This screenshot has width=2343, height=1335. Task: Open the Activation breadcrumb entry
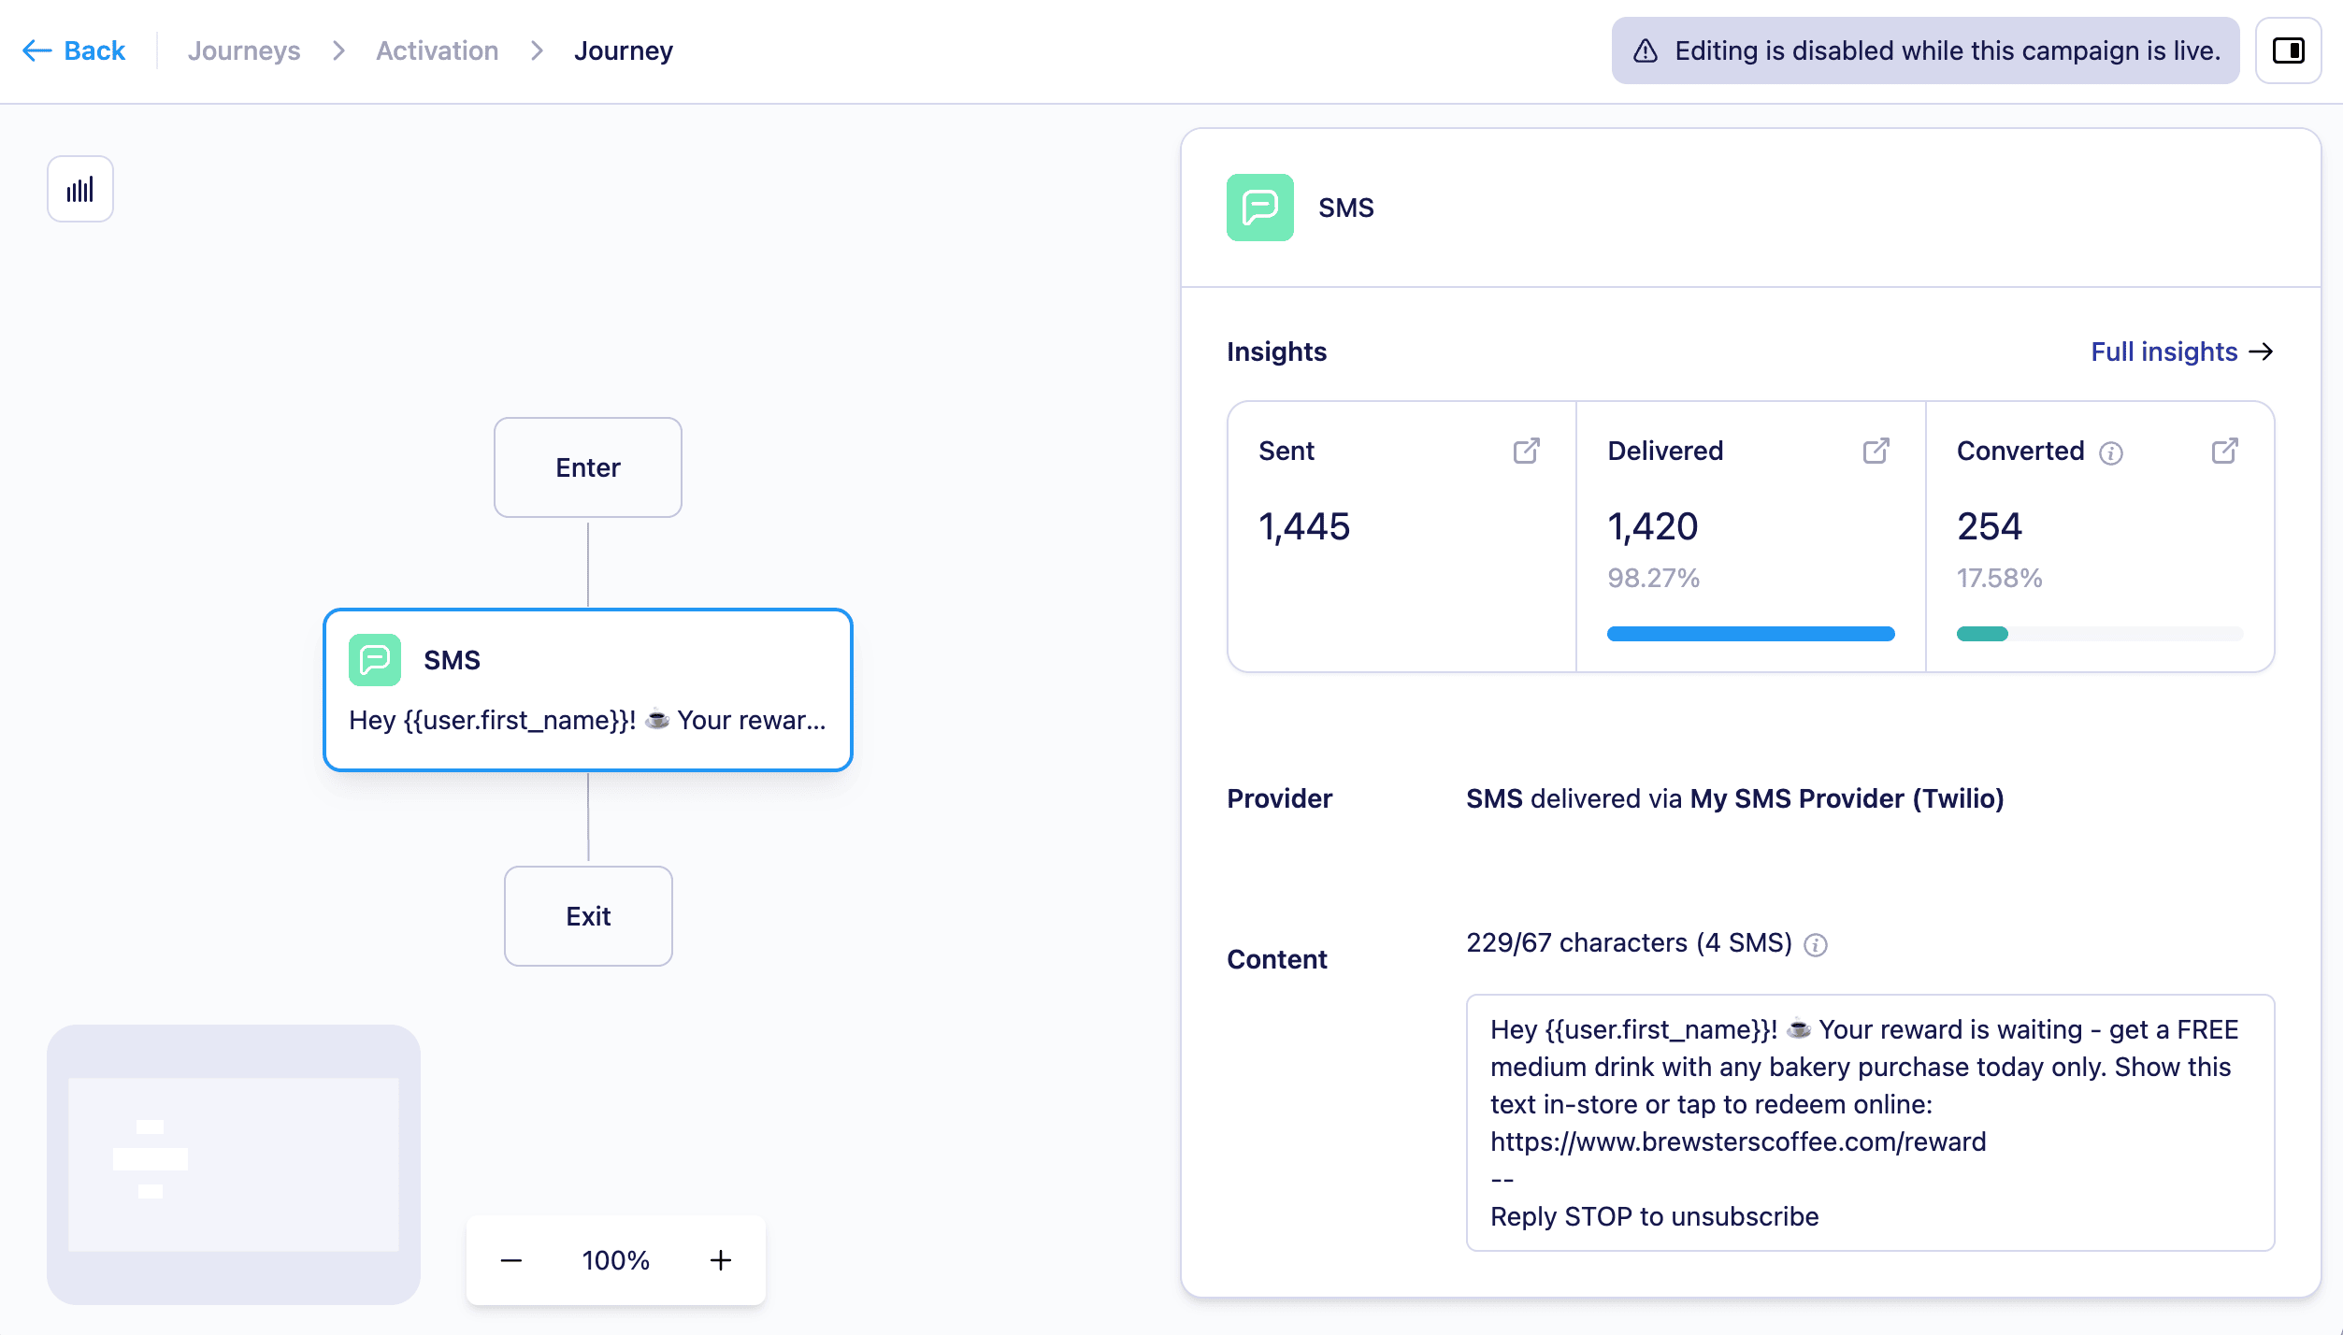pos(437,50)
